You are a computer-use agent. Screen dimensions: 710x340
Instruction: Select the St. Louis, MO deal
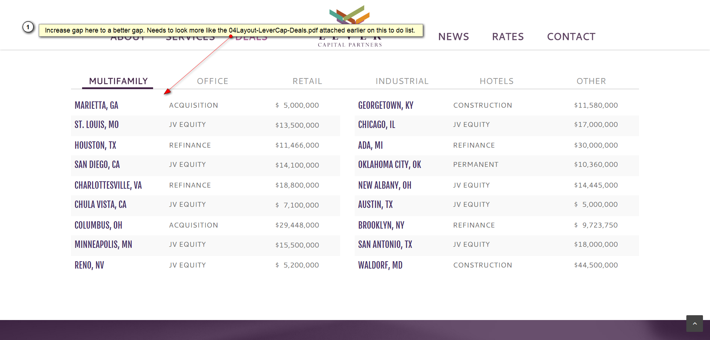click(97, 125)
